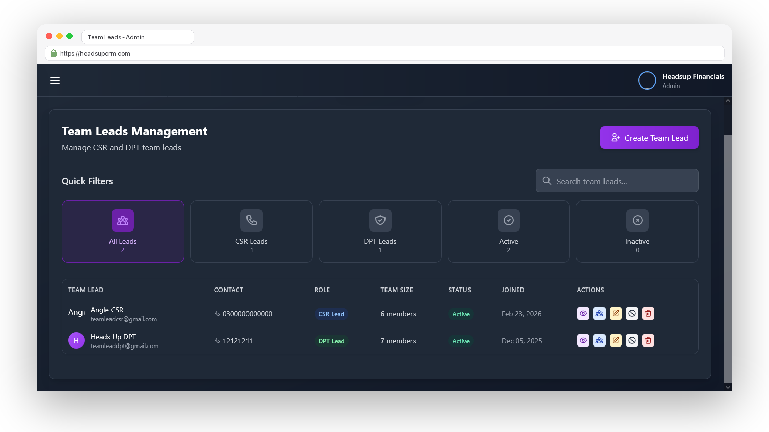The width and height of the screenshot is (769, 432).
Task: Filter by CSR Leads
Action: coord(252,232)
